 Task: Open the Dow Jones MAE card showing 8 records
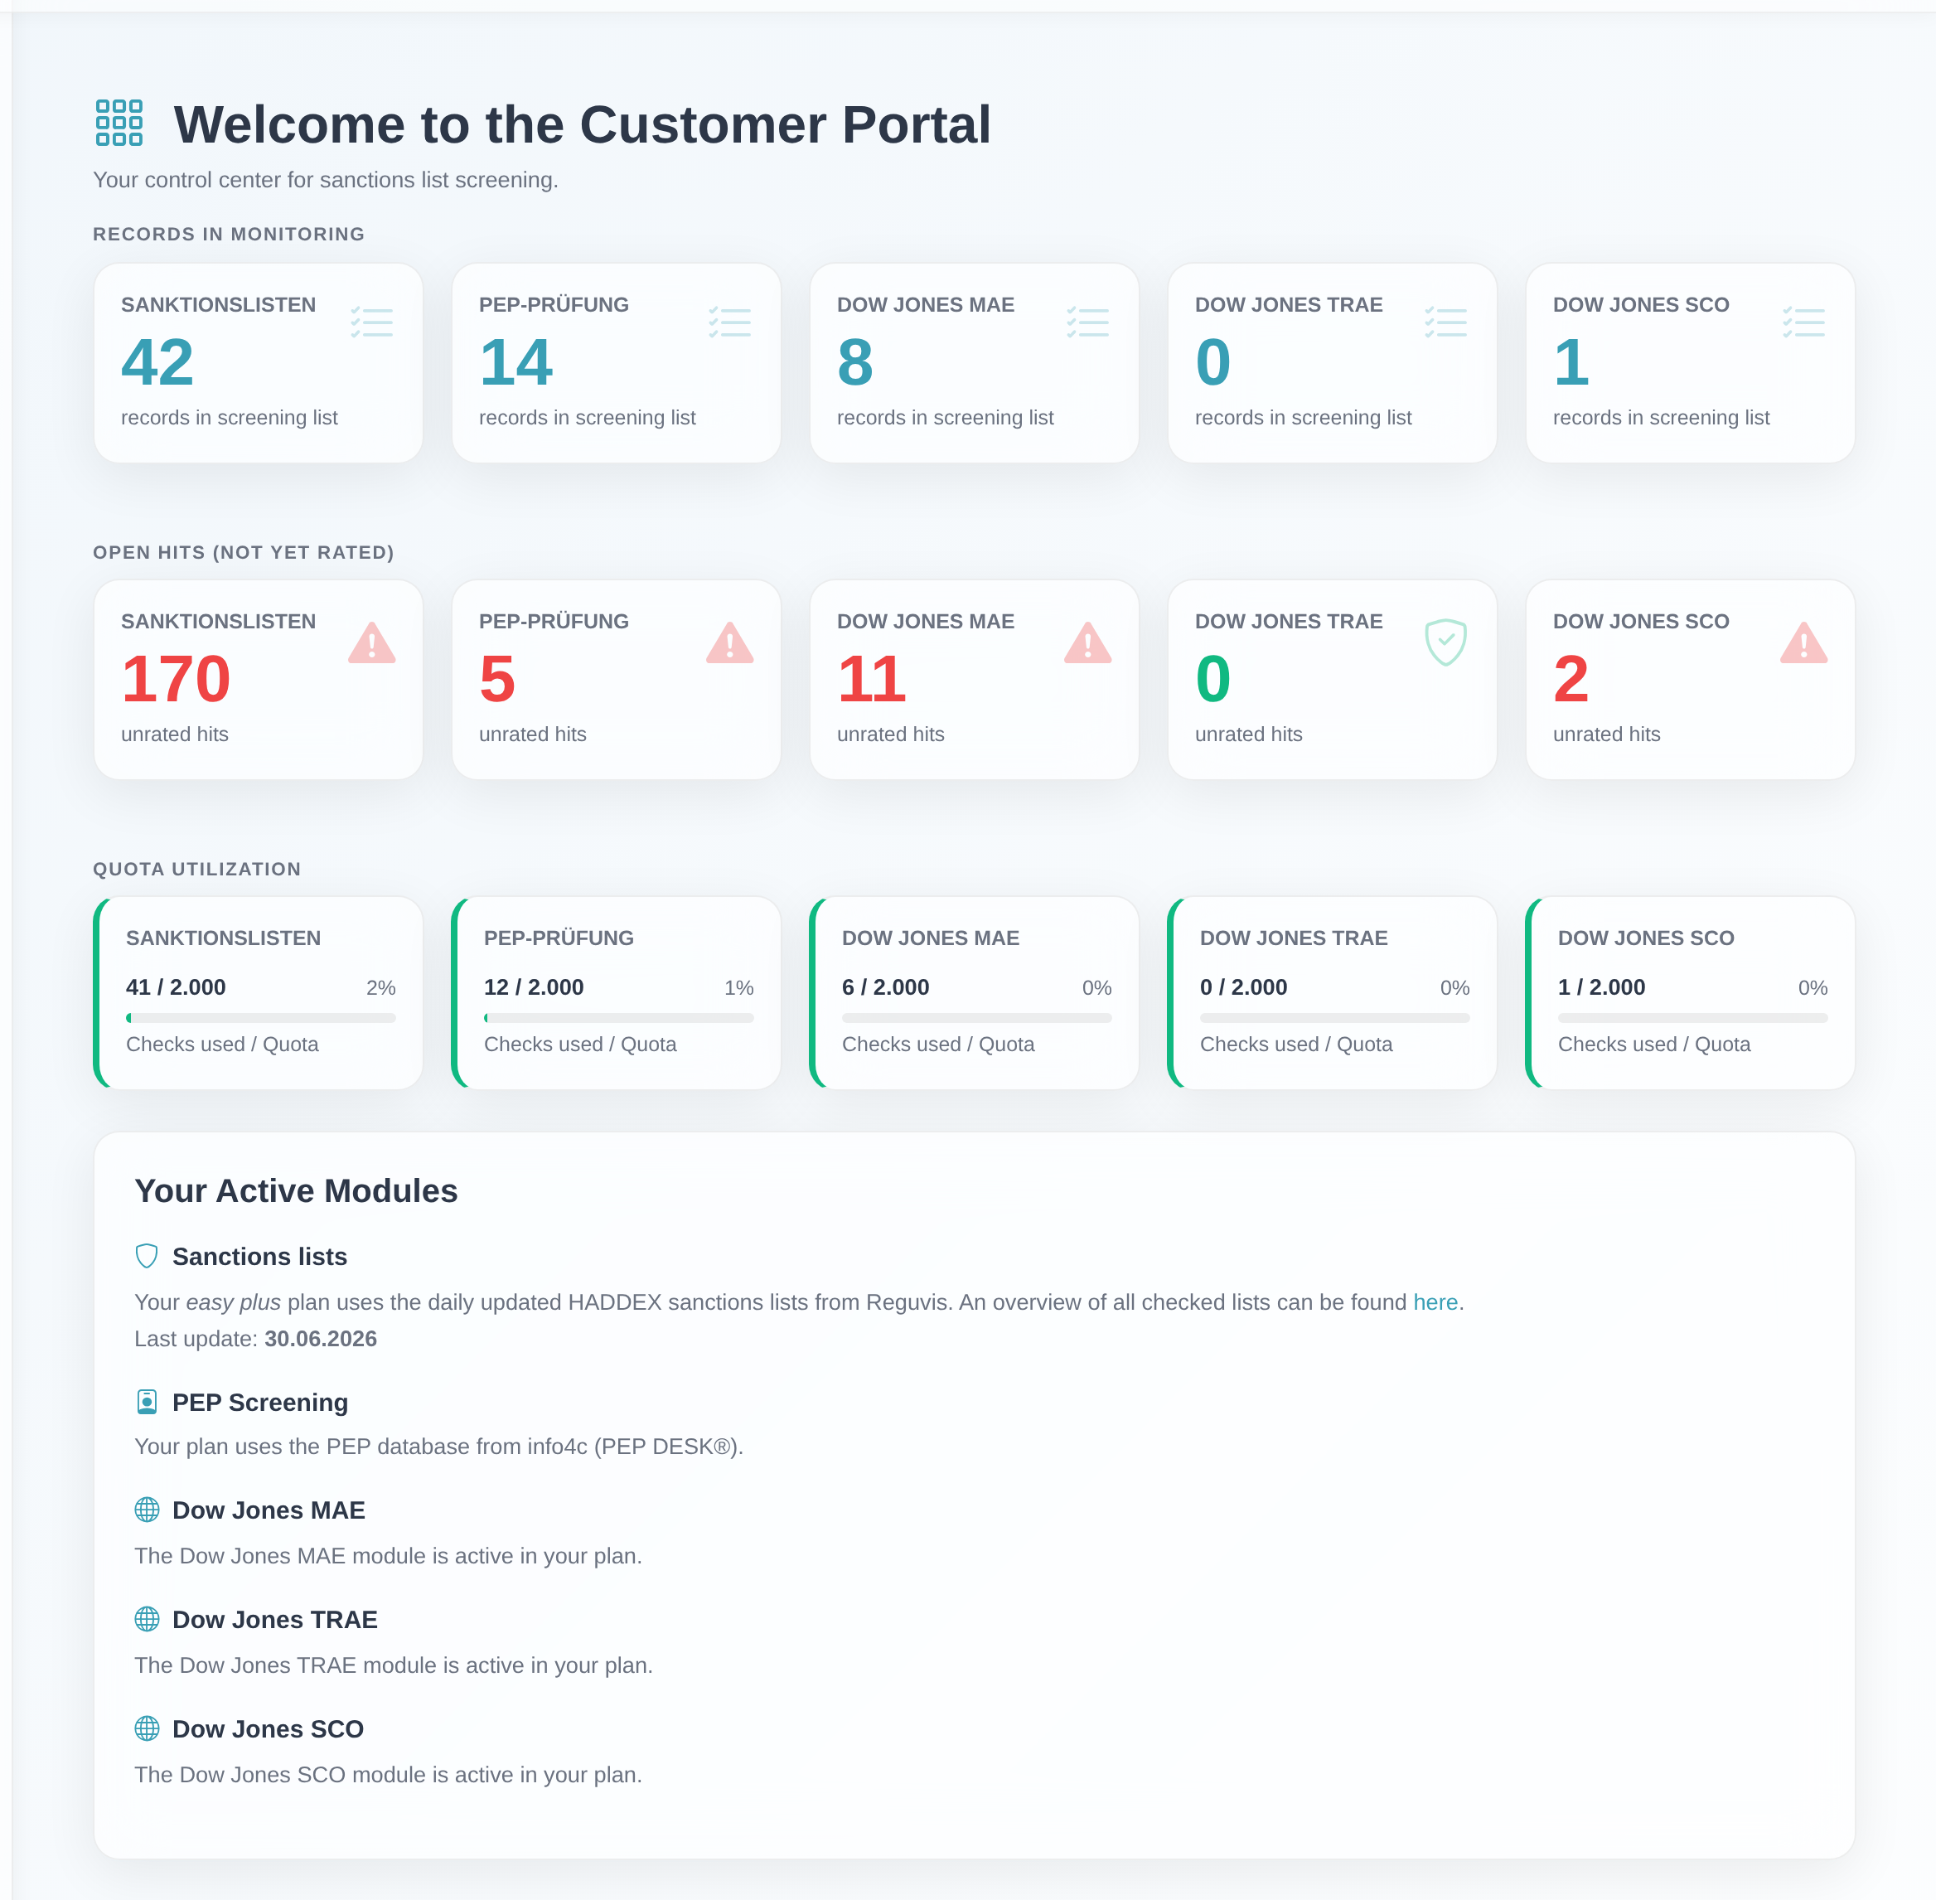coord(975,363)
